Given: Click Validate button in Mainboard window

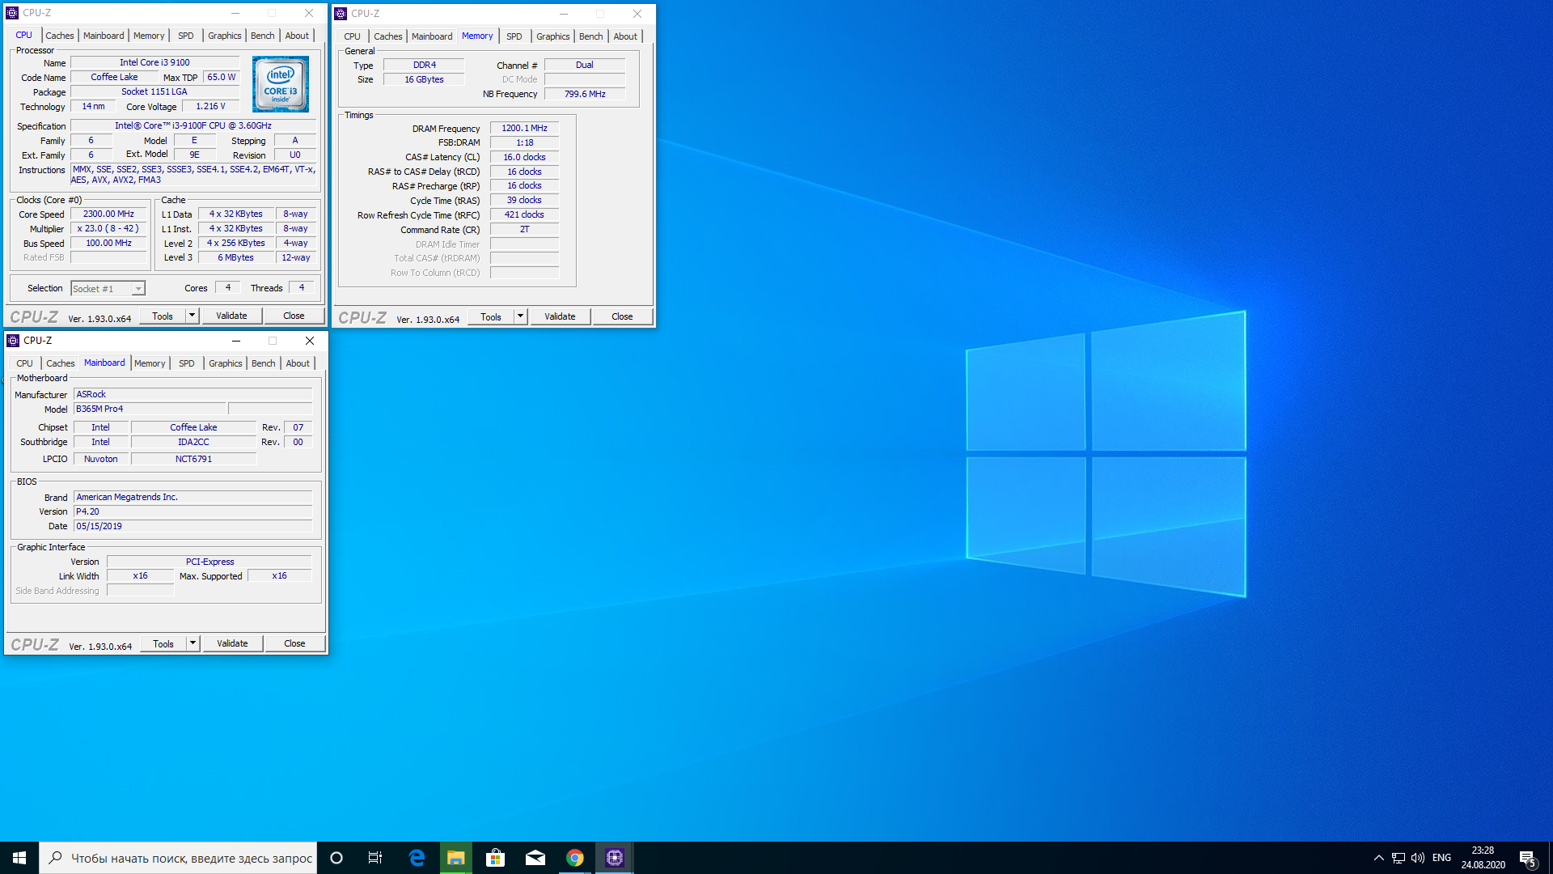Looking at the screenshot, I should tap(232, 643).
